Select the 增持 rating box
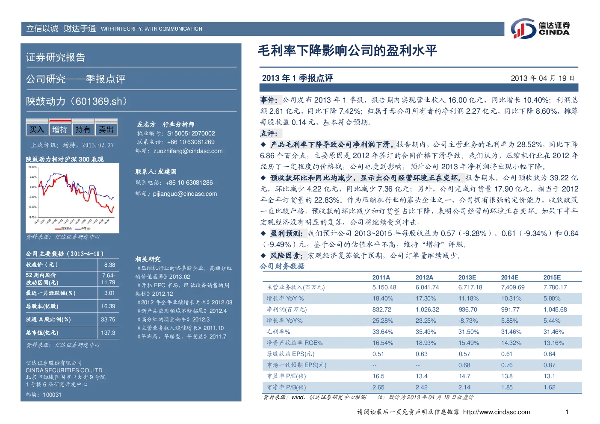The height and width of the screenshot is (424, 600). pos(60,130)
